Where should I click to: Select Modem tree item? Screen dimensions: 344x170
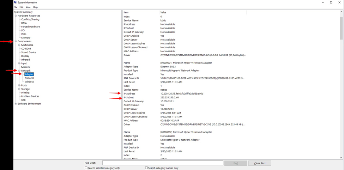tap(25, 67)
